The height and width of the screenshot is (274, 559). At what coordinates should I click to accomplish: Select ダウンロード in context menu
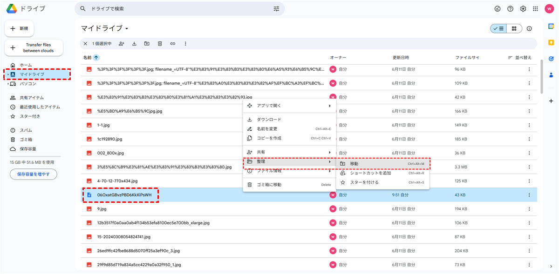click(x=289, y=120)
